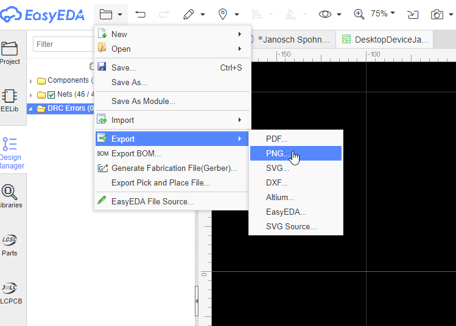
Task: Open the Libraries search sidebar panel
Action: [10, 196]
